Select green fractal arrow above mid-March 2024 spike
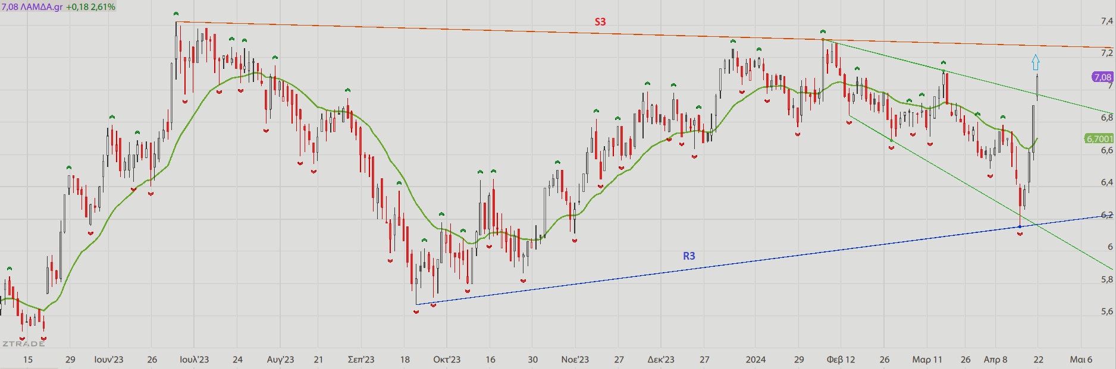This screenshot has width=1116, height=369. [x=943, y=62]
